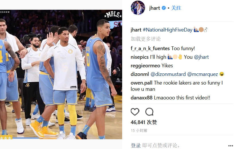
Task: Open jhart's profile avatar
Action: pyautogui.click(x=138, y=8)
